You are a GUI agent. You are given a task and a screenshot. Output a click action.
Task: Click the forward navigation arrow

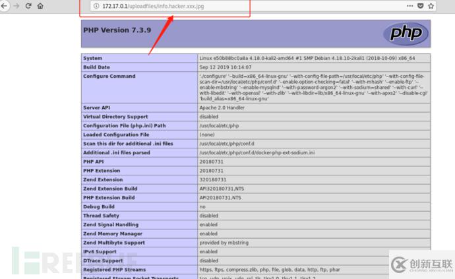point(16,6)
